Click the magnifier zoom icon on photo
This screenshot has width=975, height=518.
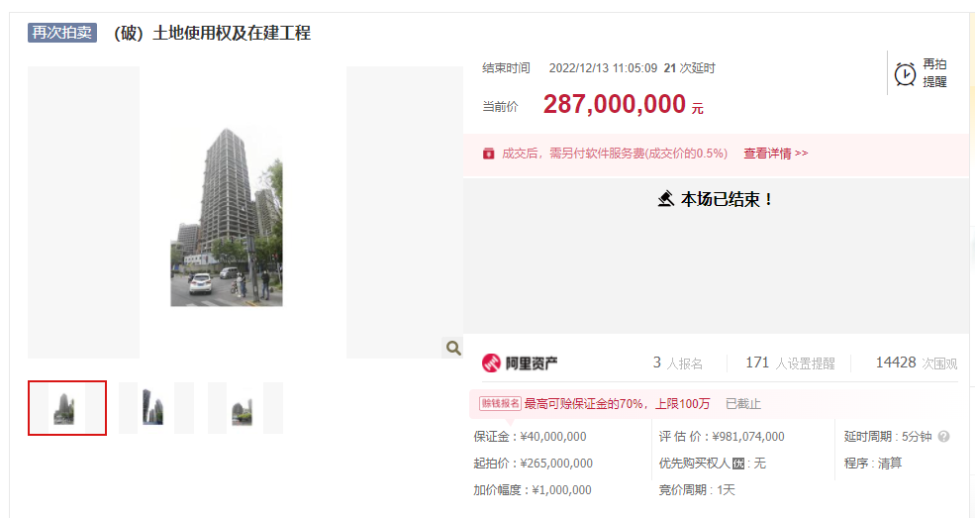(x=453, y=348)
